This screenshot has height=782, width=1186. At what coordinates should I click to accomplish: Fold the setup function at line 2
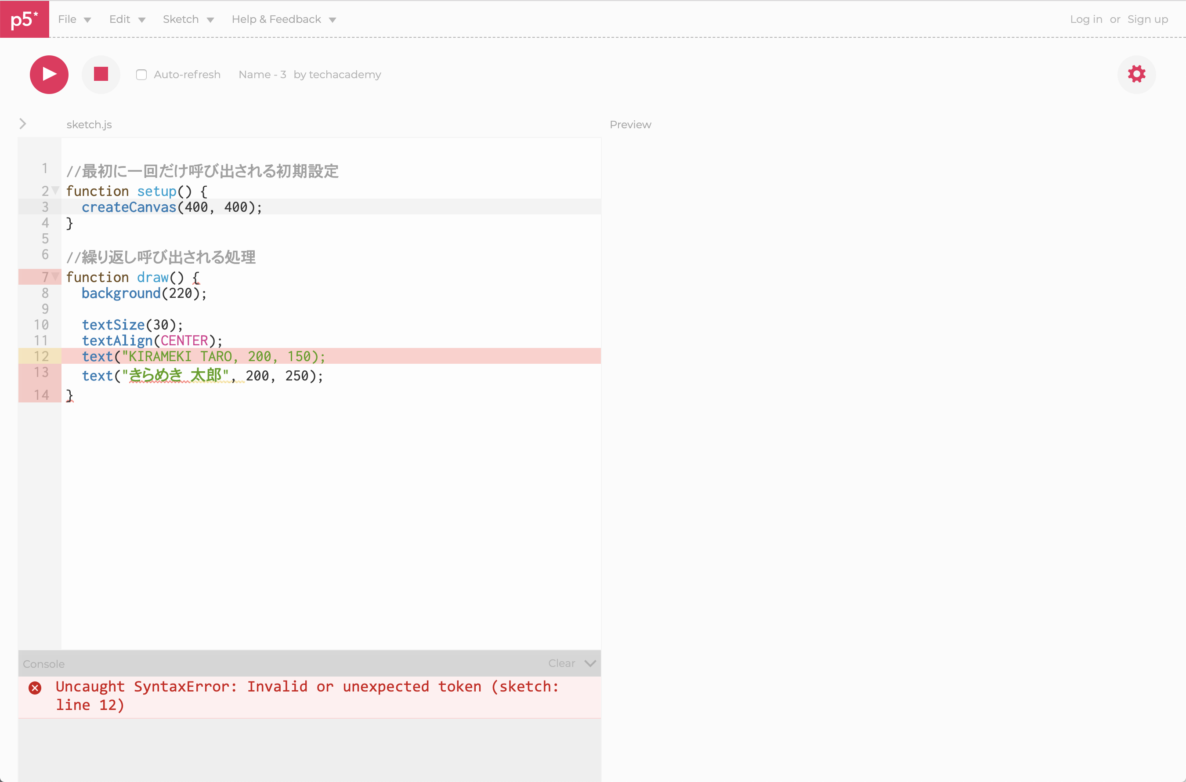tap(55, 191)
